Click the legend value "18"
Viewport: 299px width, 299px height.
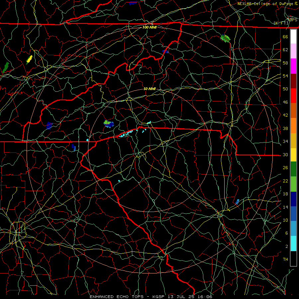click(285, 194)
